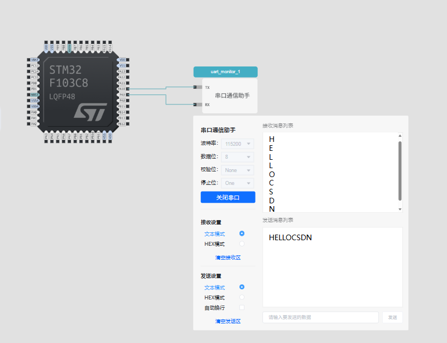The width and height of the screenshot is (447, 343).
Task: Click HELLOCSDN text in send list
Action: (290, 237)
